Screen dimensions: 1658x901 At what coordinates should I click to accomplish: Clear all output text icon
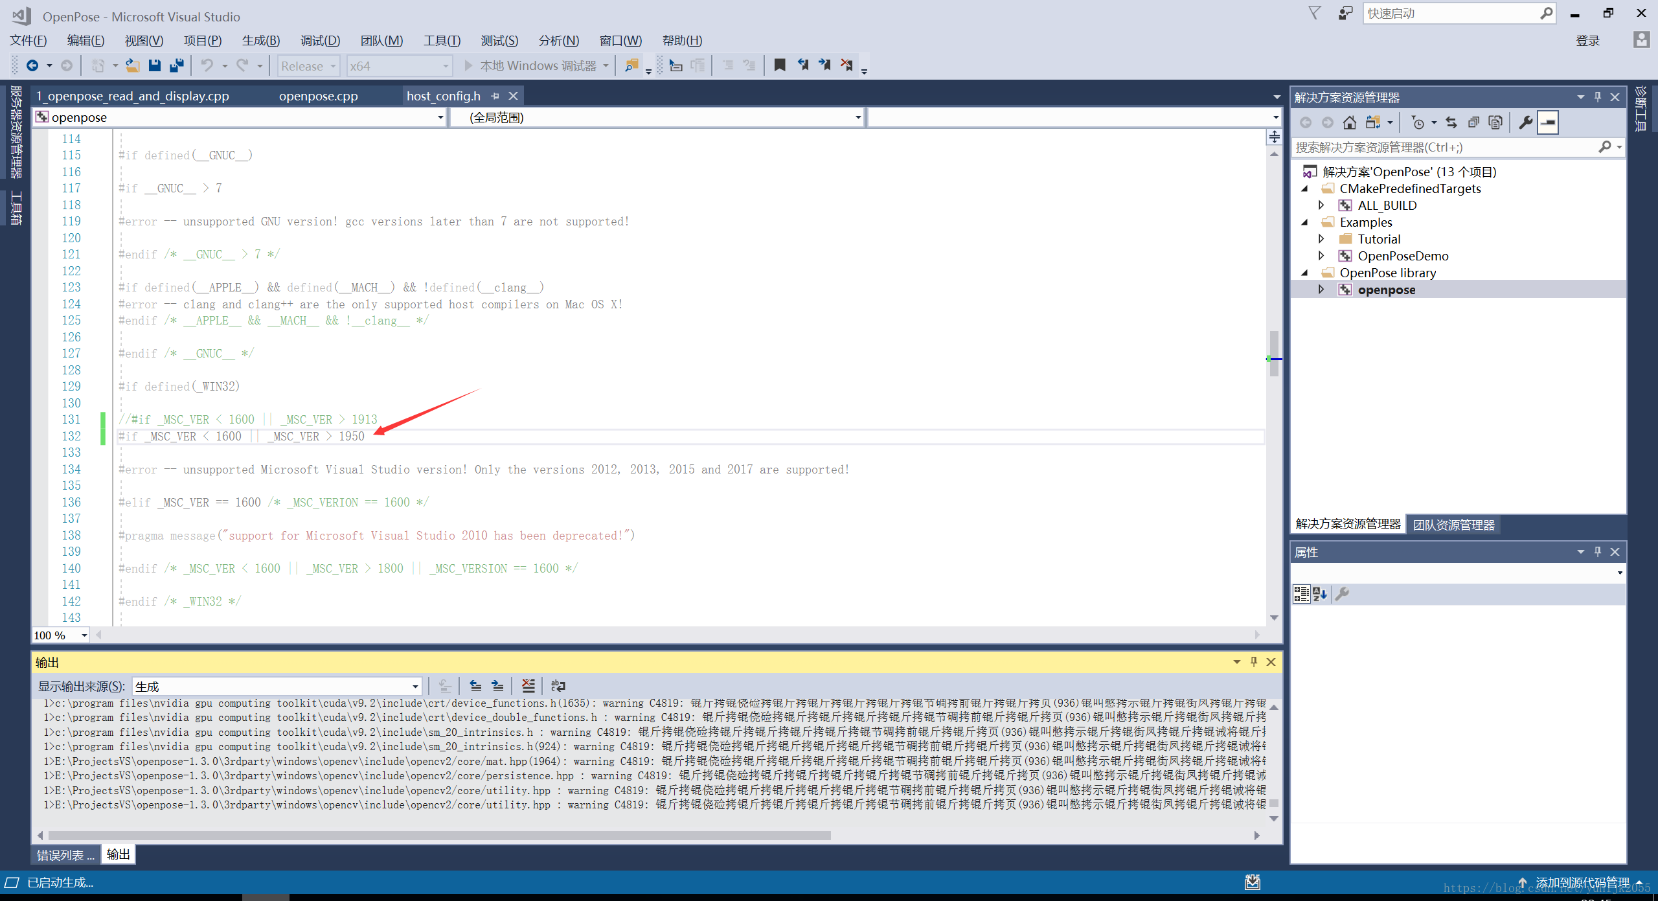[x=528, y=686]
